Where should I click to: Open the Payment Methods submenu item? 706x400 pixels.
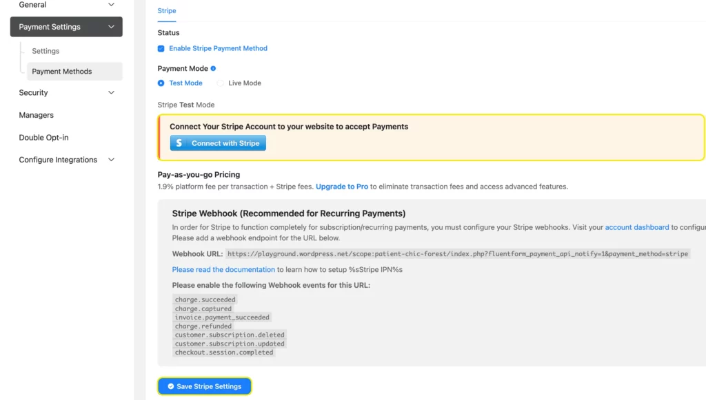click(x=74, y=72)
